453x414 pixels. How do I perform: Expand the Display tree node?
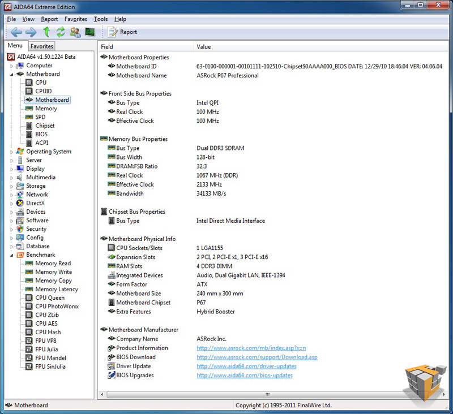[x=11, y=169]
